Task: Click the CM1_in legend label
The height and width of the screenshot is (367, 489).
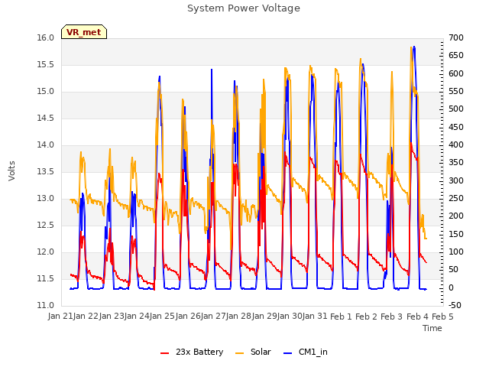Action: tap(313, 352)
